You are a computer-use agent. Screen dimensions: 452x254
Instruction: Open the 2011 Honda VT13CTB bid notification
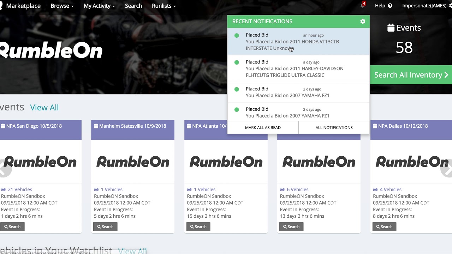tap(298, 42)
